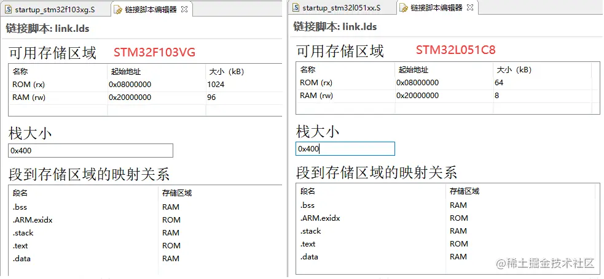The width and height of the screenshot is (604, 279).
Task: Click 名称 column header in STM32L051C8 window
Action: (x=307, y=69)
